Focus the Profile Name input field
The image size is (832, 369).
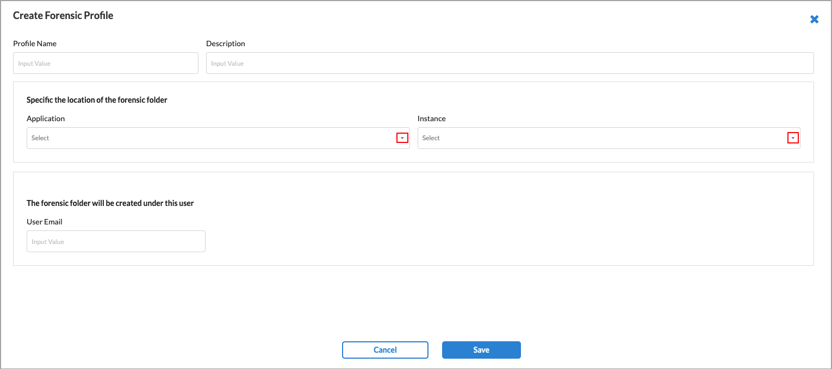click(105, 63)
